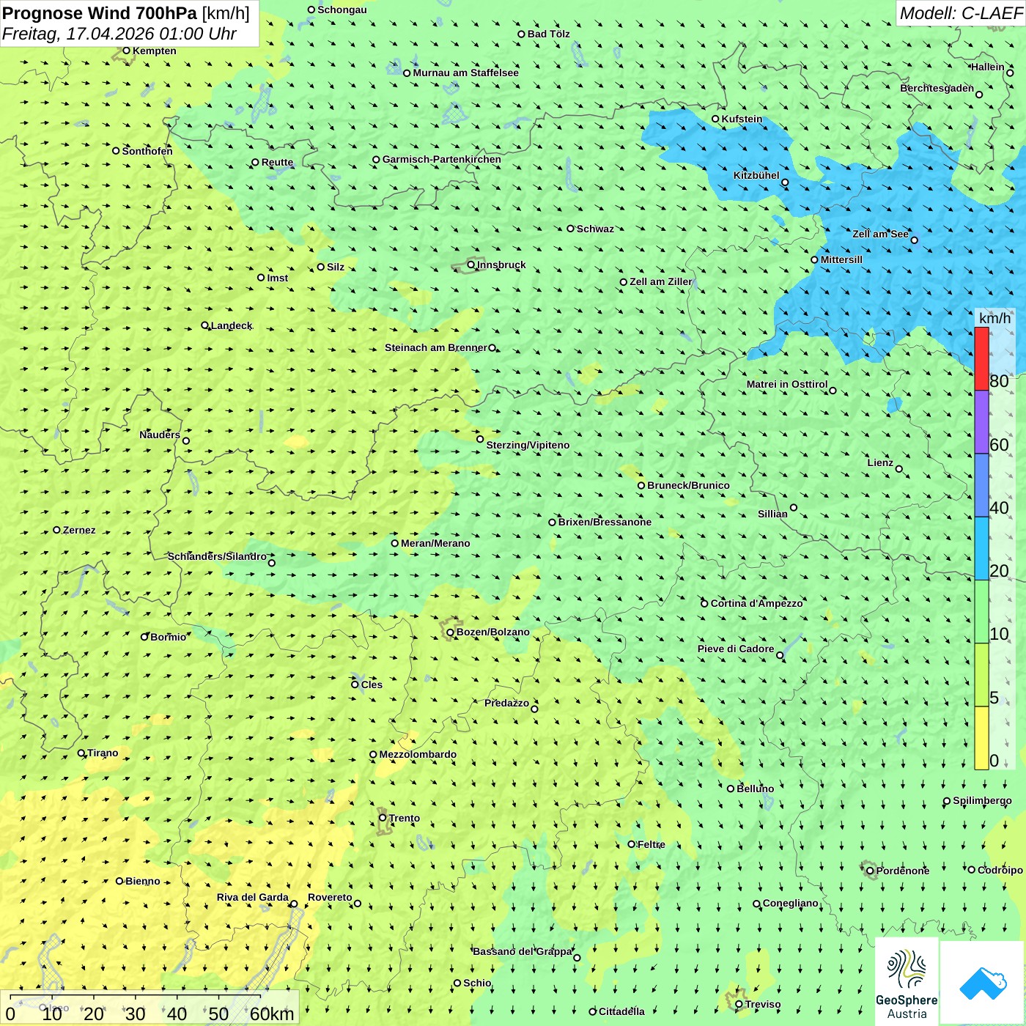The image size is (1026, 1026).
Task: Select the Bozen/Bolzano city label
Action: point(493,632)
